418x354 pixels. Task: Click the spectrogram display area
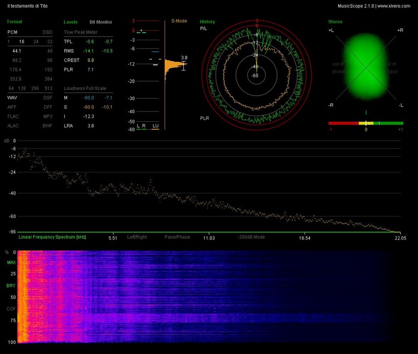click(x=208, y=296)
